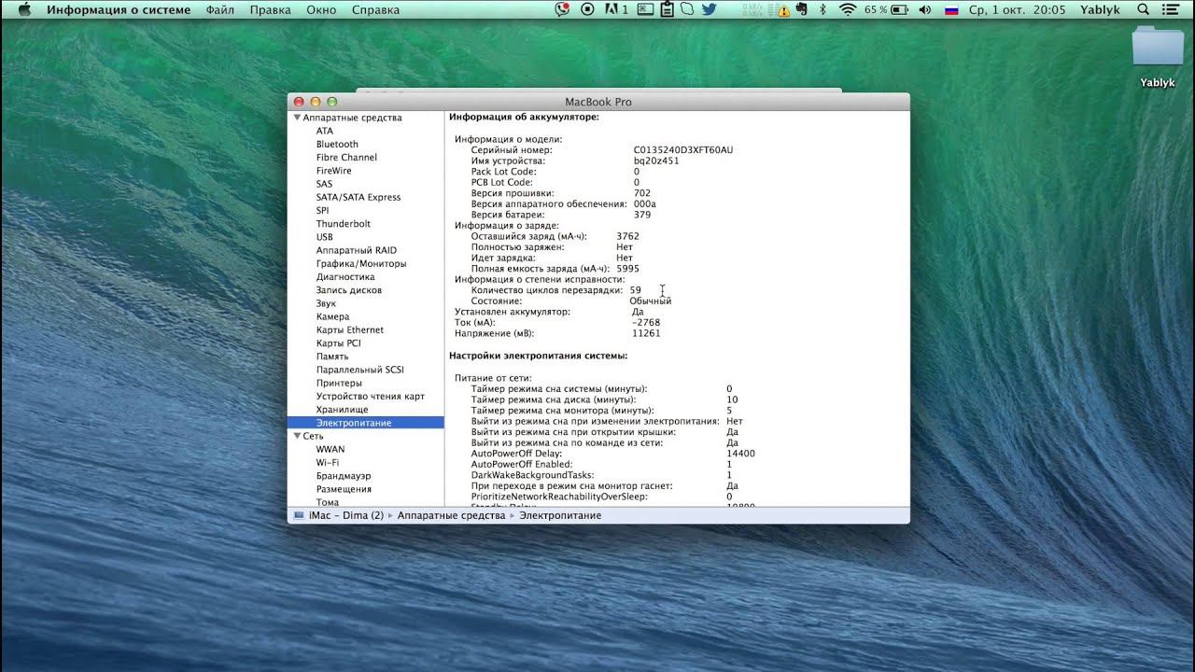Click the volume speaker icon

pos(925,10)
